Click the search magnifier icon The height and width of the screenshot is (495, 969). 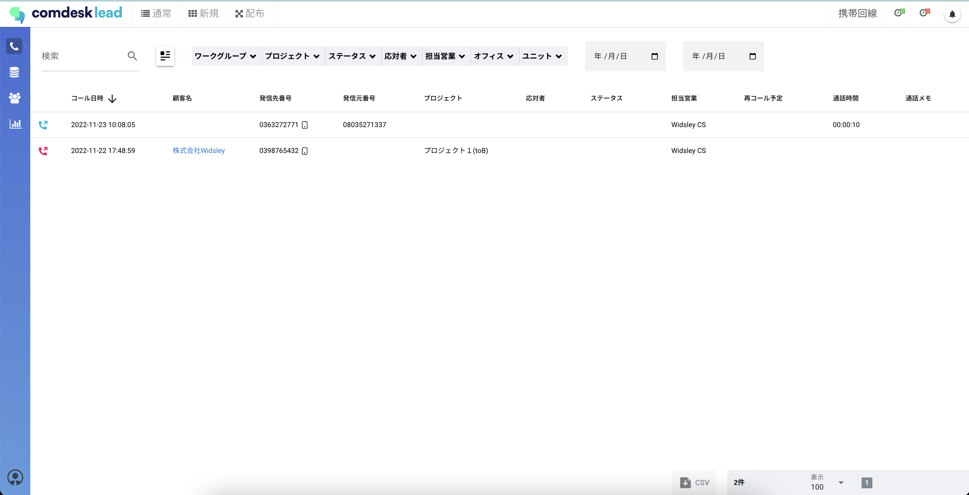click(x=132, y=56)
